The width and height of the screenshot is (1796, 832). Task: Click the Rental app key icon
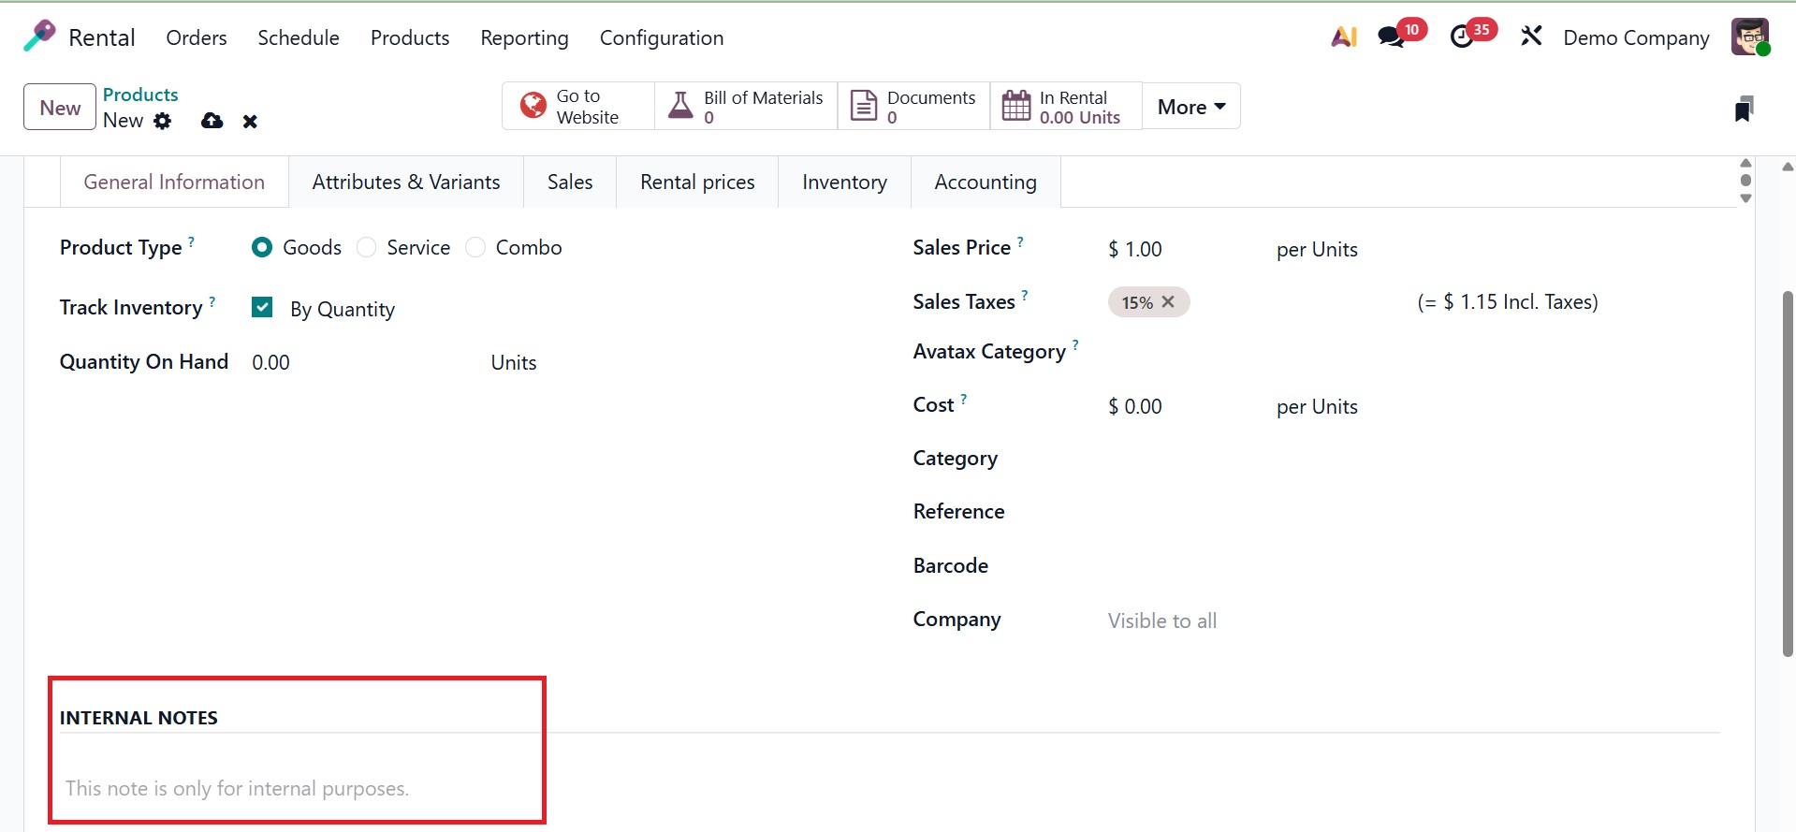pyautogui.click(x=39, y=36)
